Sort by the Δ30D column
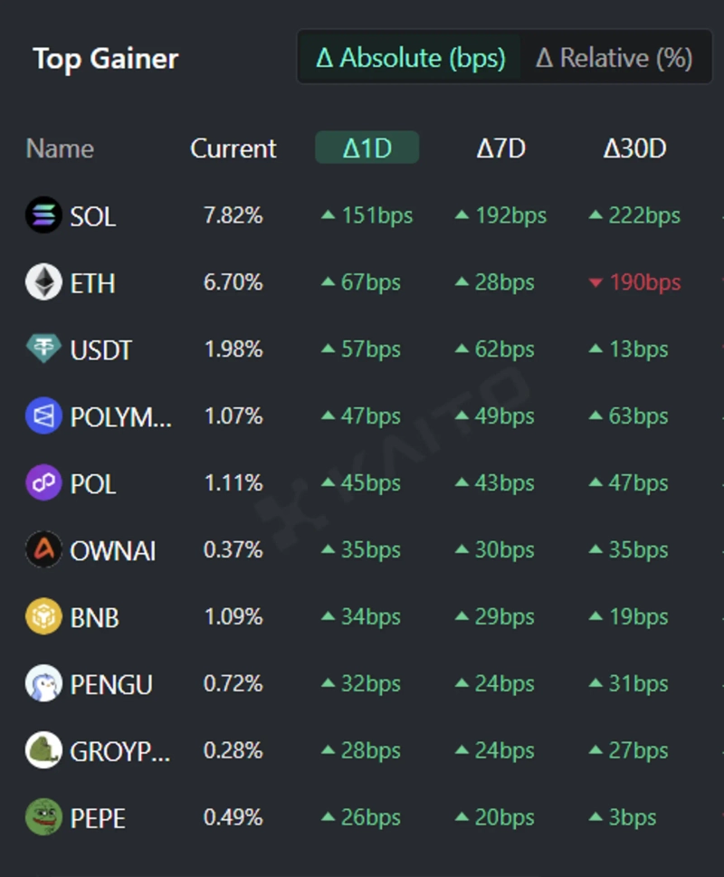 [634, 148]
